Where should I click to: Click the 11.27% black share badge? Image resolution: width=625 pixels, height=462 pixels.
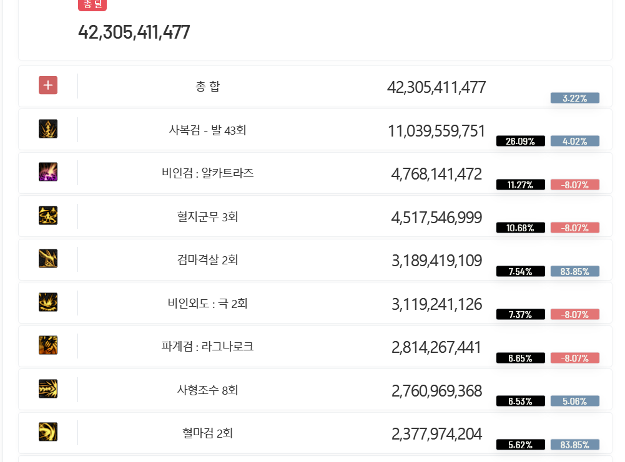click(x=520, y=185)
